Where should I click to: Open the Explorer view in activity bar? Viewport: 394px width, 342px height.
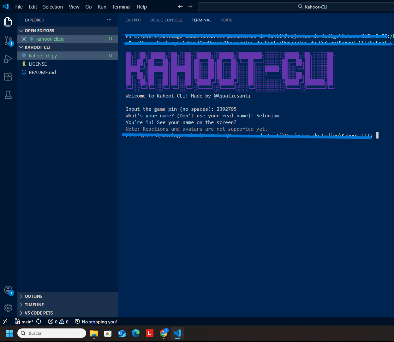point(8,22)
